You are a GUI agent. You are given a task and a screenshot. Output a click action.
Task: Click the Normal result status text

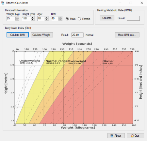click(x=90, y=35)
